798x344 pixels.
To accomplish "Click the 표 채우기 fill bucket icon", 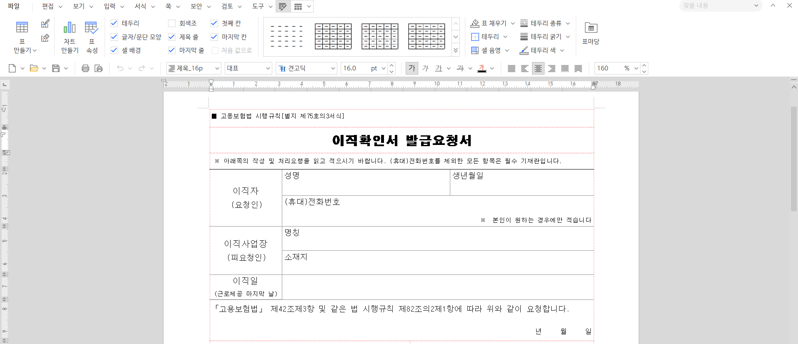I will point(475,23).
